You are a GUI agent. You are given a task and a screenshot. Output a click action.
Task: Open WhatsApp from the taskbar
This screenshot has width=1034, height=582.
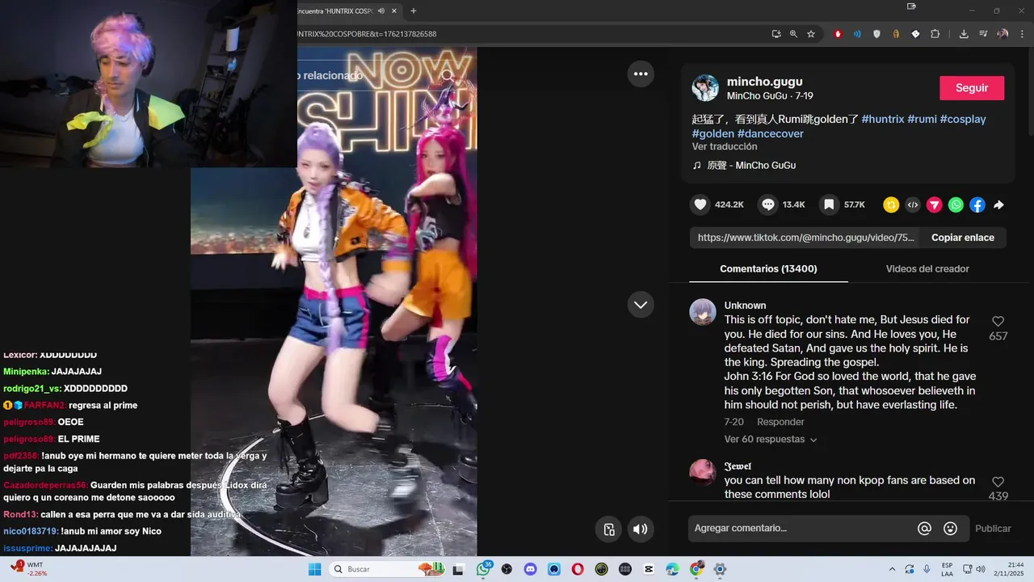coord(484,569)
